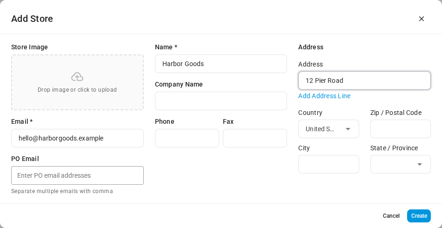Open the Country dropdown arrow
The image size is (442, 228).
click(x=348, y=129)
